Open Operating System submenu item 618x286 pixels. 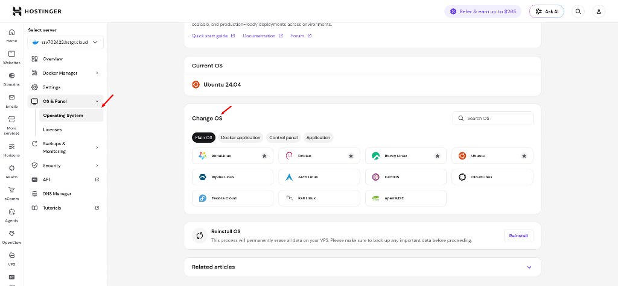tap(71, 116)
